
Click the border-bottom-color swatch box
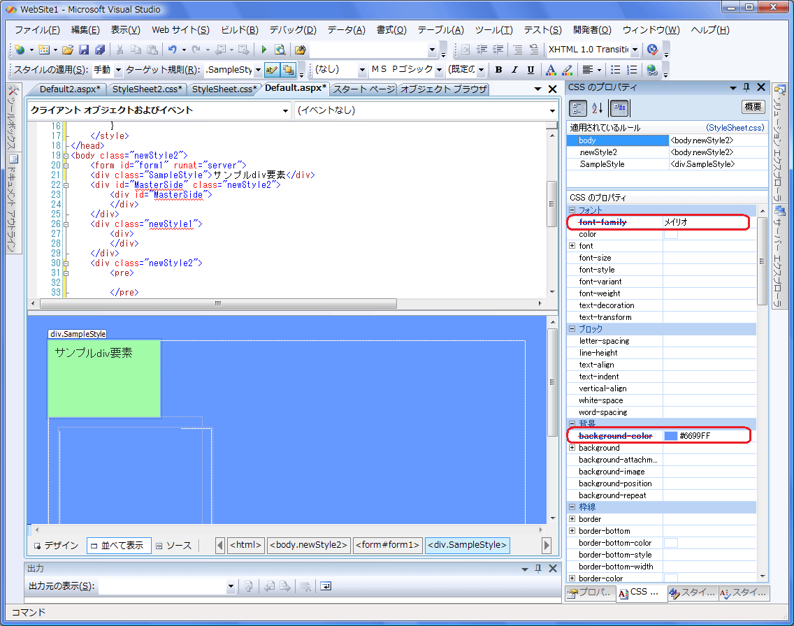pos(671,543)
